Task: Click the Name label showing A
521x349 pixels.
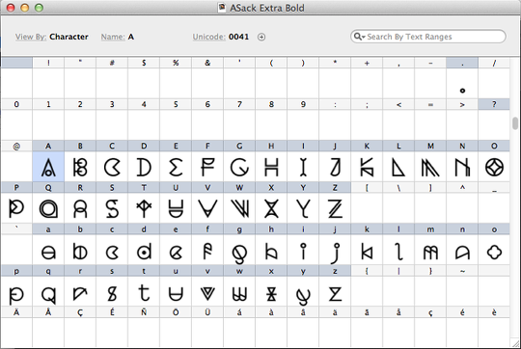Action: (x=118, y=37)
